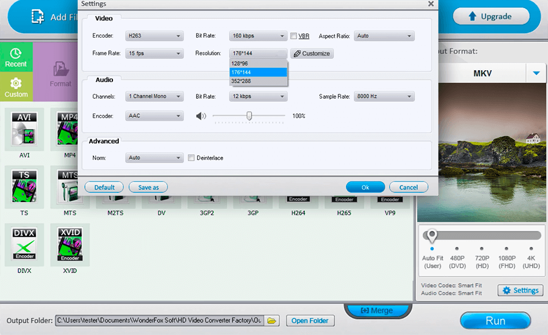The height and width of the screenshot is (335, 548).
Task: Select the DIVX format icon
Action: (x=24, y=245)
